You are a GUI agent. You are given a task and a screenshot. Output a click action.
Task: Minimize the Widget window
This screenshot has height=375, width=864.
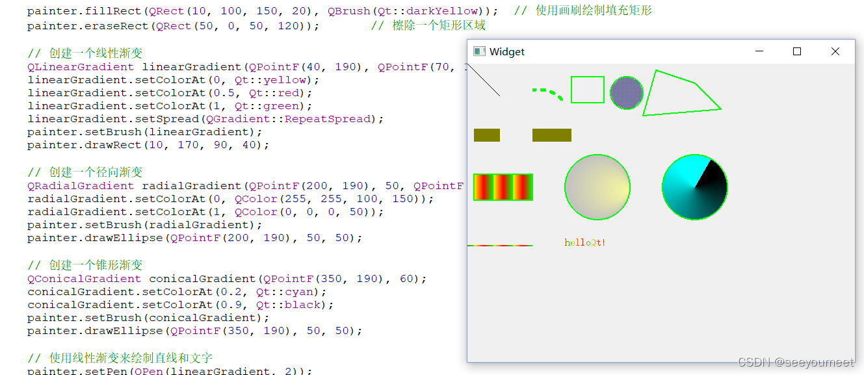click(x=759, y=51)
